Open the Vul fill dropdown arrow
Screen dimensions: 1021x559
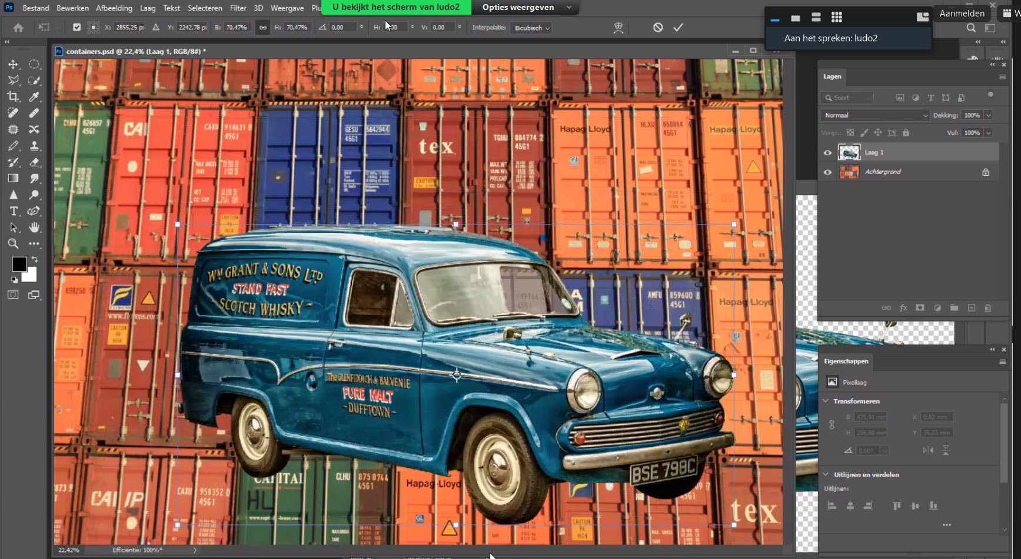click(x=989, y=133)
